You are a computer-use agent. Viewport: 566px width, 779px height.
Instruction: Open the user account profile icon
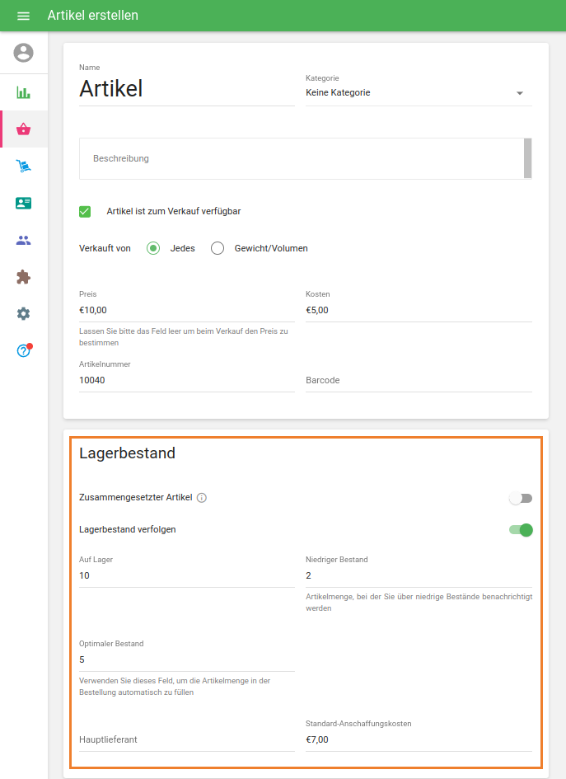[x=23, y=53]
